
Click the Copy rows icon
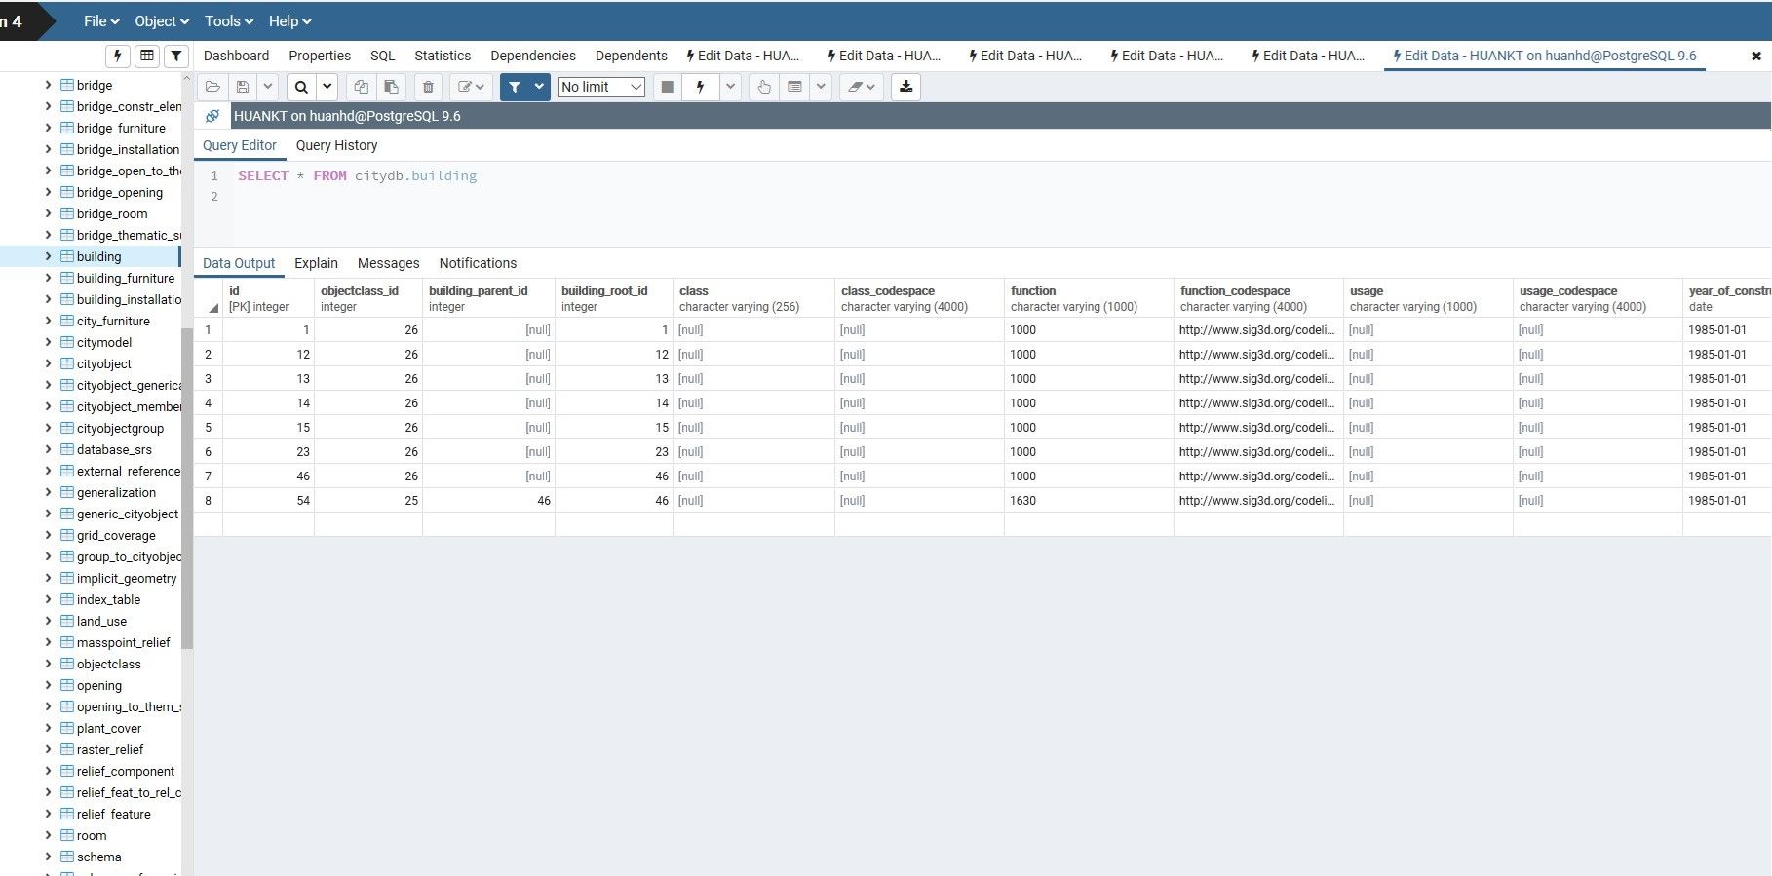(361, 87)
